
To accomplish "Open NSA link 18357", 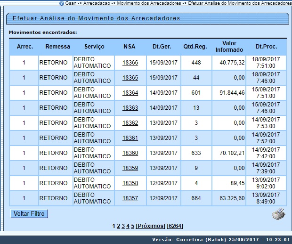I will (x=130, y=198).
